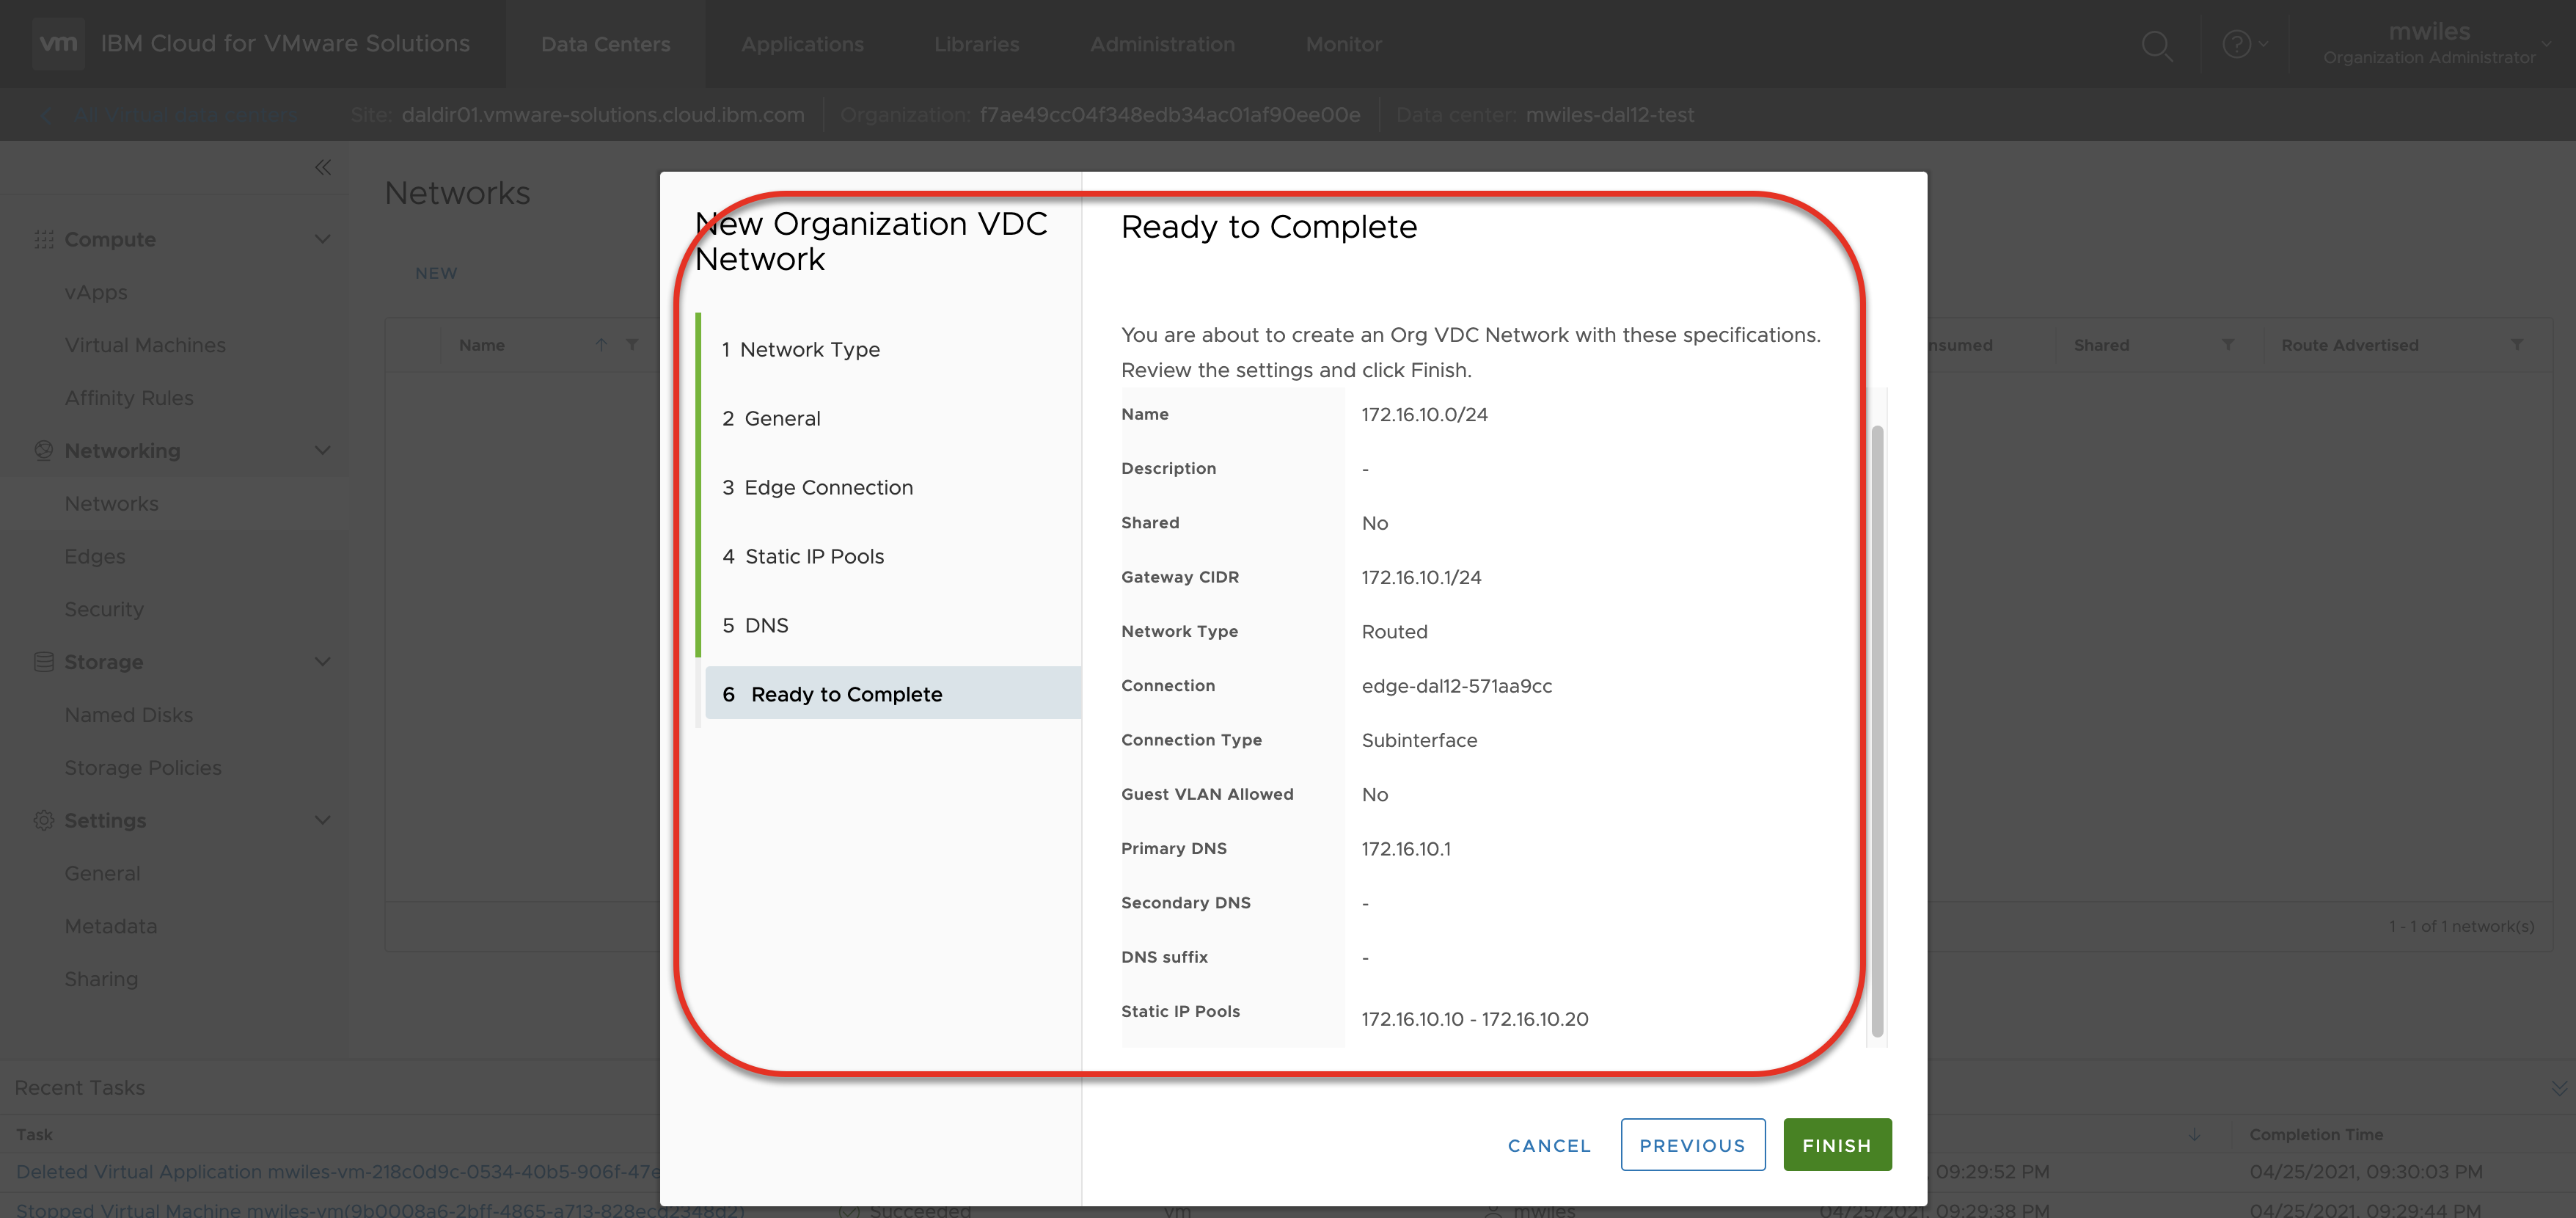Click the Previous button

(x=1692, y=1145)
